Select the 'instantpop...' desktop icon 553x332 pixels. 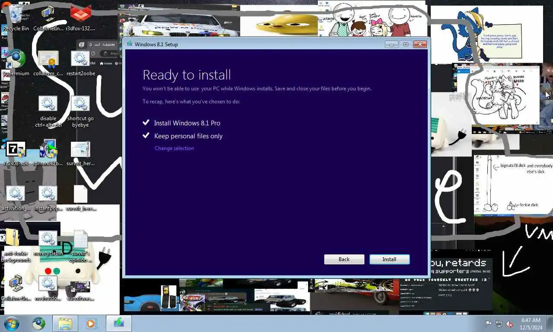click(48, 198)
